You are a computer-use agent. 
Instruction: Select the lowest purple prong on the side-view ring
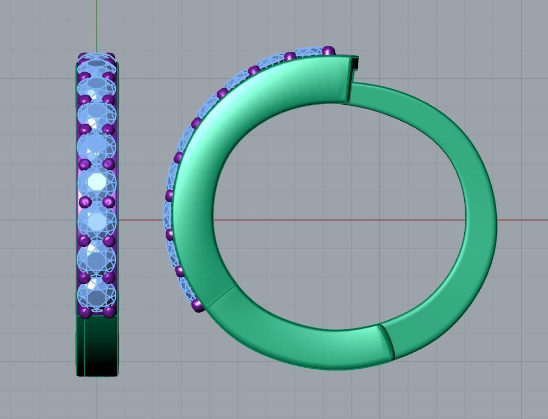(x=198, y=305)
